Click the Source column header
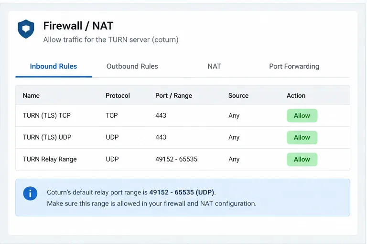367x244 pixels. 238,95
